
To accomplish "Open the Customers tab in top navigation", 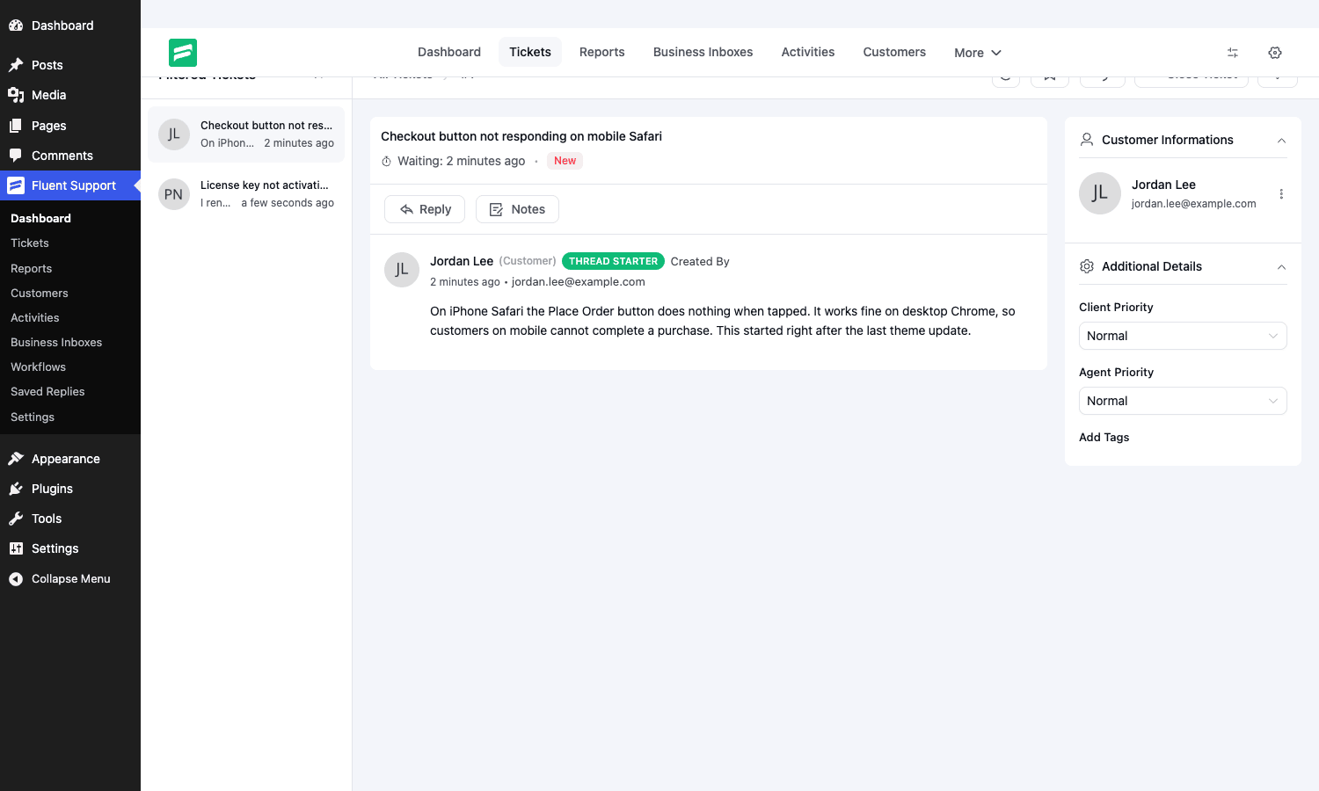I will tap(894, 52).
